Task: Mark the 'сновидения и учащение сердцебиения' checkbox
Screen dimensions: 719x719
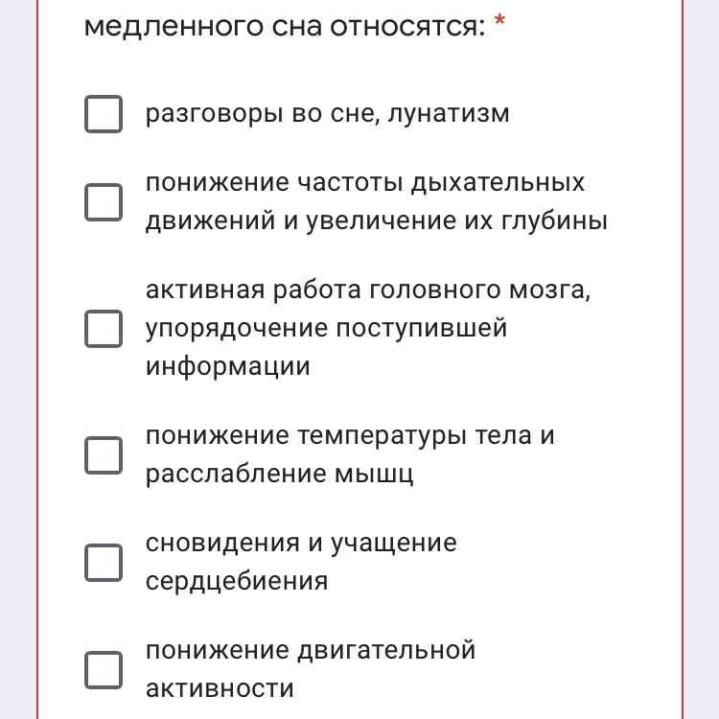Action: coord(104,563)
